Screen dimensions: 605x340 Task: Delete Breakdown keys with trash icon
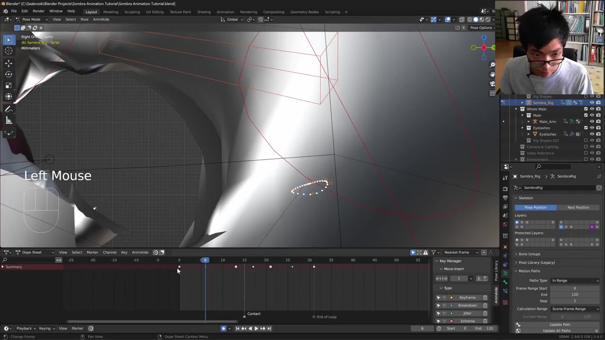[485, 306]
